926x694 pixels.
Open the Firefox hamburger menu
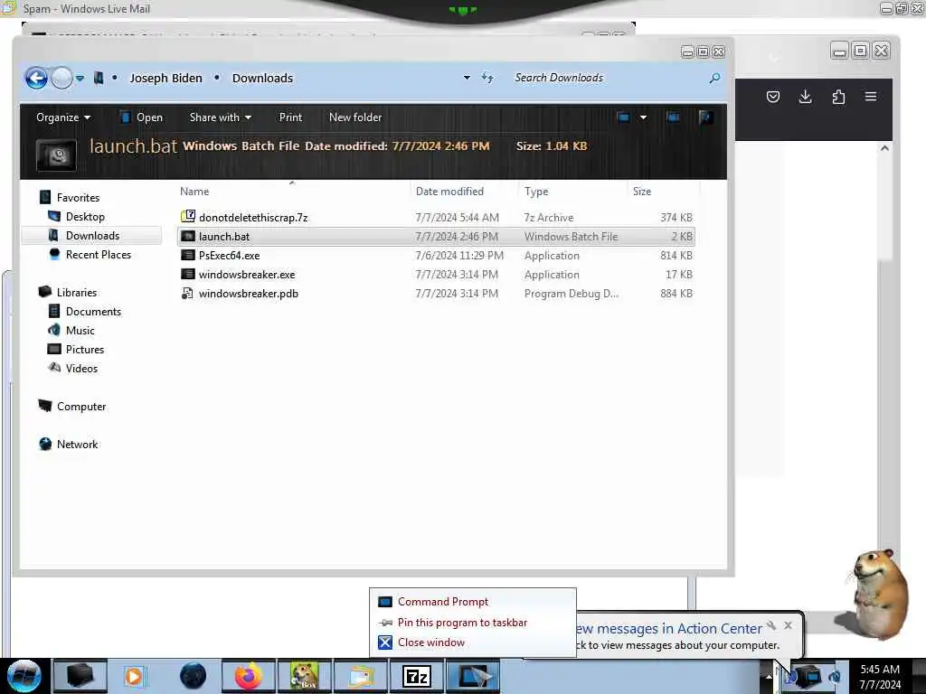click(x=871, y=96)
